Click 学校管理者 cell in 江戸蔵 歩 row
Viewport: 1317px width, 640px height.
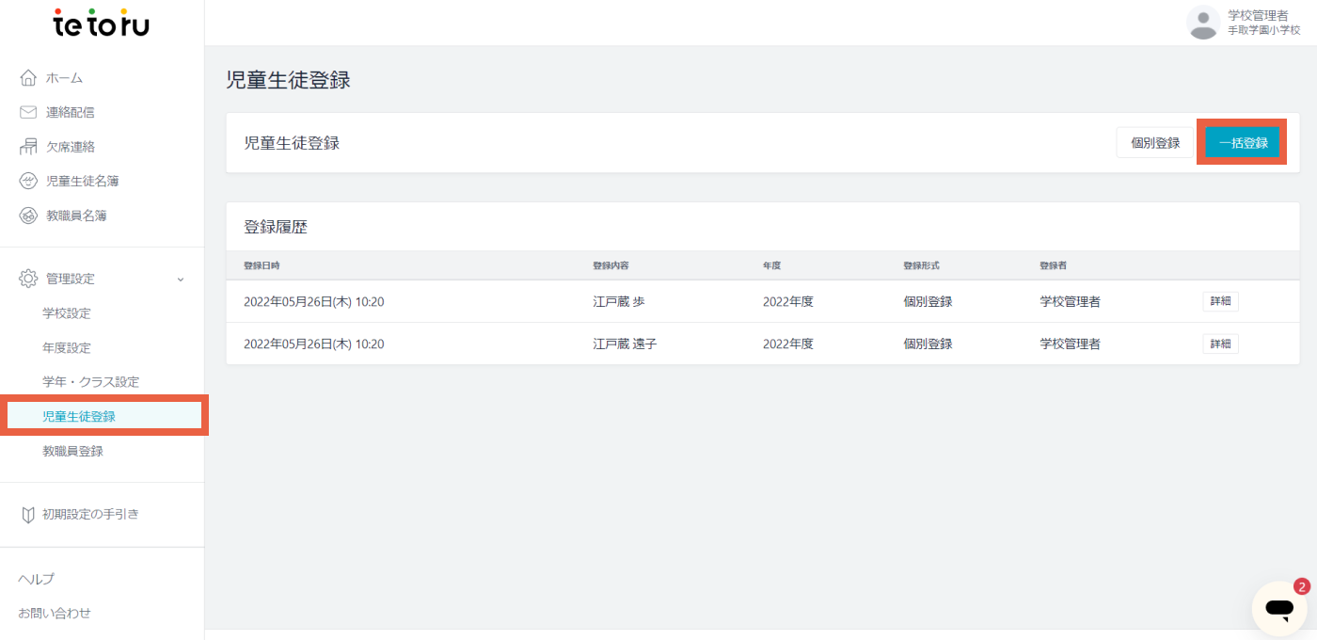pyautogui.click(x=1071, y=302)
